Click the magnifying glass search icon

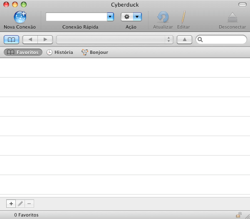(200, 39)
